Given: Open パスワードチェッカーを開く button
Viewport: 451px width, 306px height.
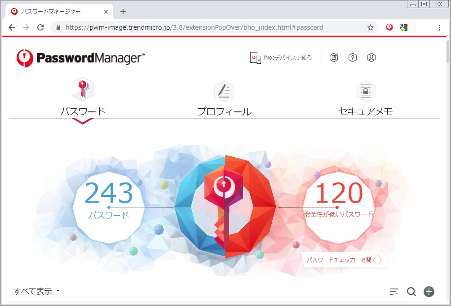Looking at the screenshot, I should (344, 260).
